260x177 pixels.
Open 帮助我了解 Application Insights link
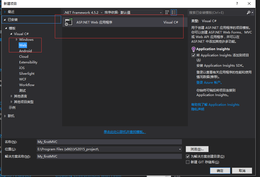pyautogui.click(x=215, y=104)
